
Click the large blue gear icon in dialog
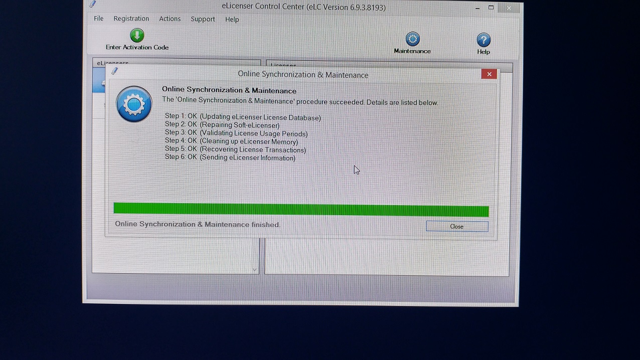(134, 104)
